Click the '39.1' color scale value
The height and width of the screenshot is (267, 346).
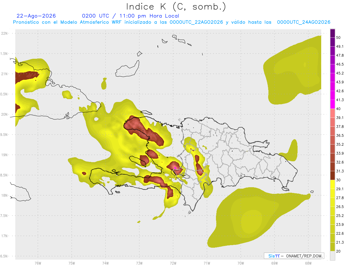(340, 118)
